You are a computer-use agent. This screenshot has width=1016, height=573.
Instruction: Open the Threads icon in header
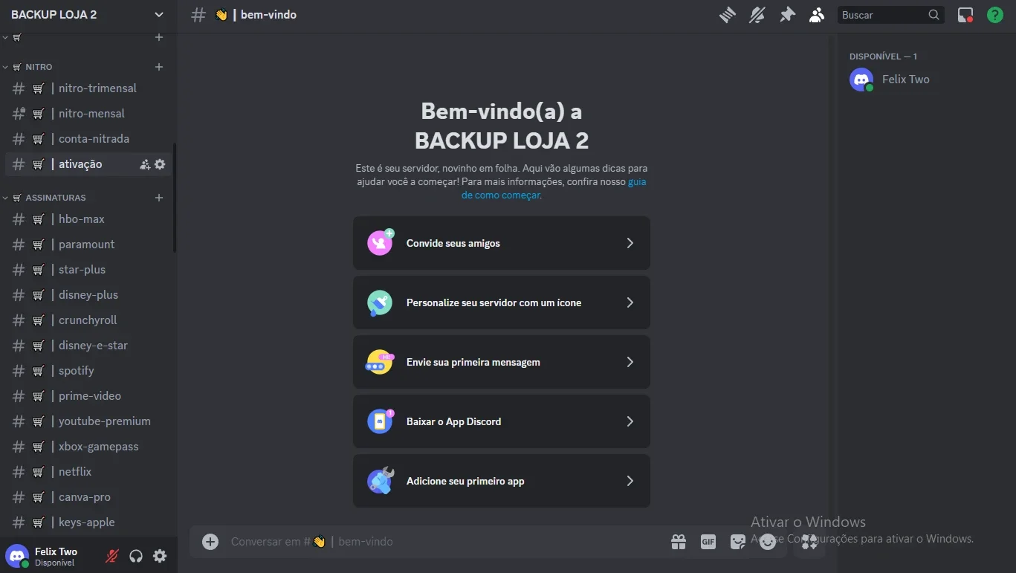click(x=728, y=15)
